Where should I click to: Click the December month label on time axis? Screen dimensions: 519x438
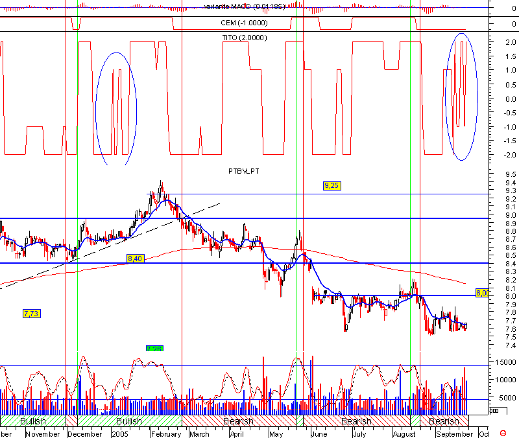pos(85,434)
